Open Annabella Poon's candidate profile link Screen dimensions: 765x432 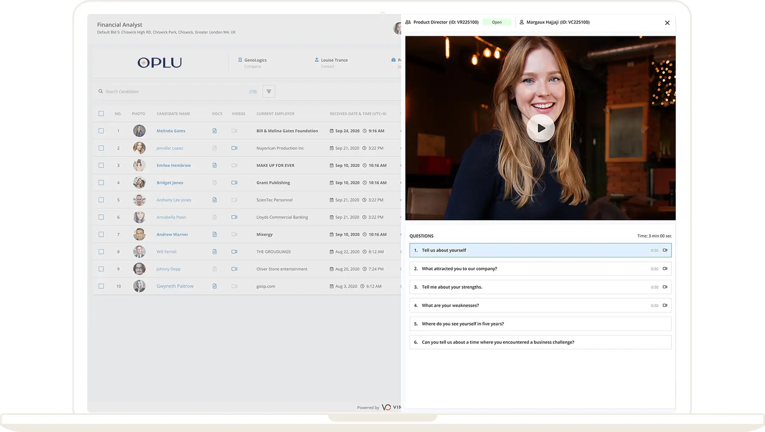pos(171,217)
